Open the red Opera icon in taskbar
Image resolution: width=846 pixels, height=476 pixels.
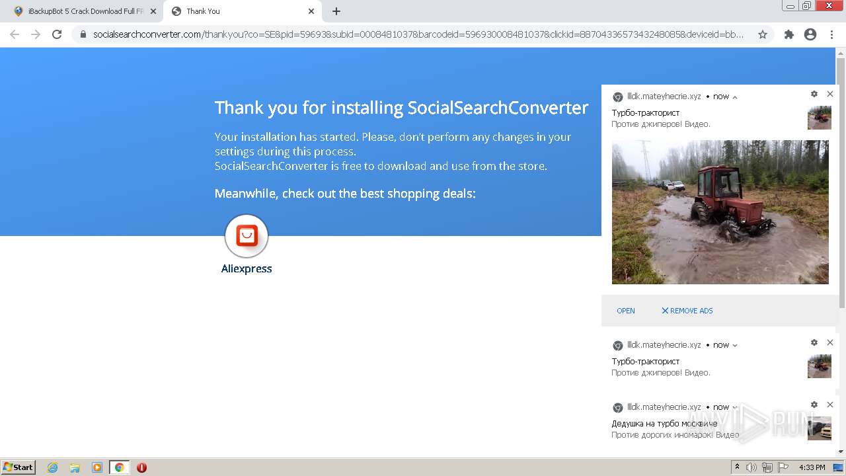[141, 467]
